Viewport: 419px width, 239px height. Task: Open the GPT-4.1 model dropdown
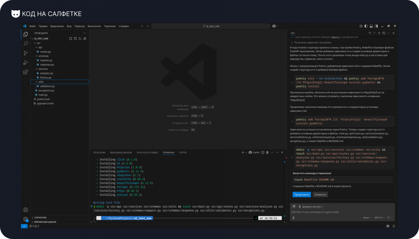pyautogui.click(x=380, y=218)
